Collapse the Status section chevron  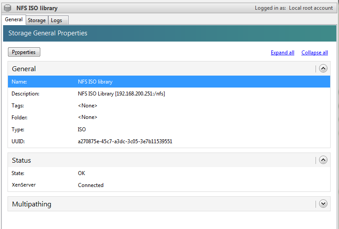(323, 160)
